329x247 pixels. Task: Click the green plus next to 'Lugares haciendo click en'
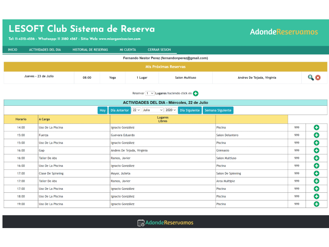point(196,93)
